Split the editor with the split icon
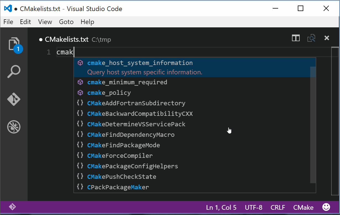This screenshot has width=340, height=215. point(296,38)
